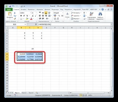The height and width of the screenshot is (102, 118).
Task: Toggle highlighted Bottom Align button
Action: coord(46,13)
